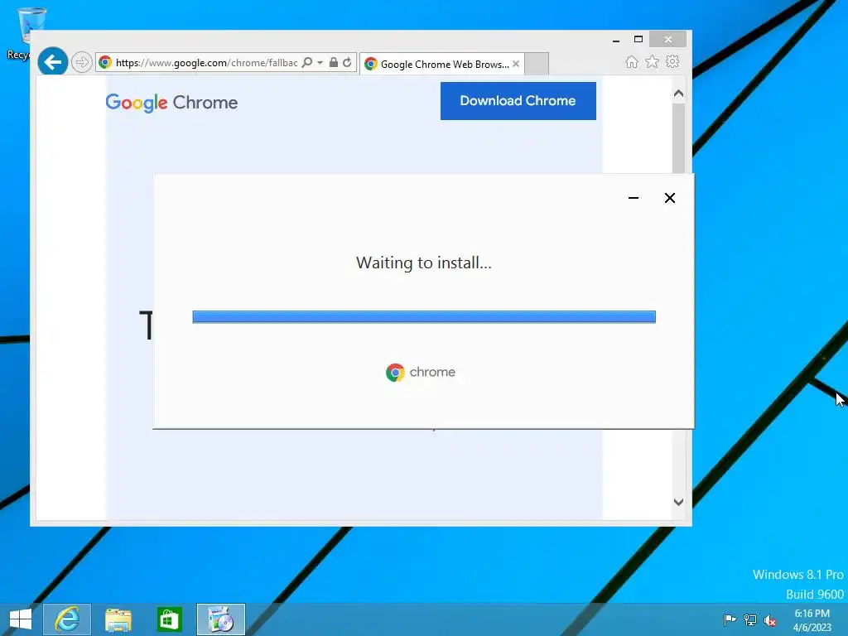Expand the address bar autocomplete dropdown arrow
This screenshot has height=636, width=848.
(320, 63)
